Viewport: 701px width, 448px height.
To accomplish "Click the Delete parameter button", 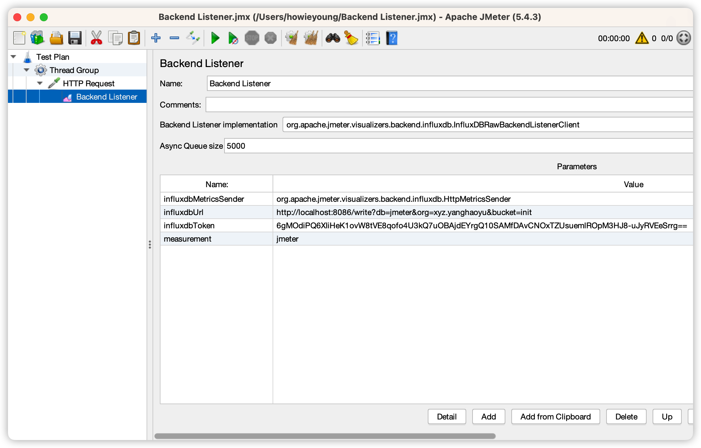I will pos(626,416).
